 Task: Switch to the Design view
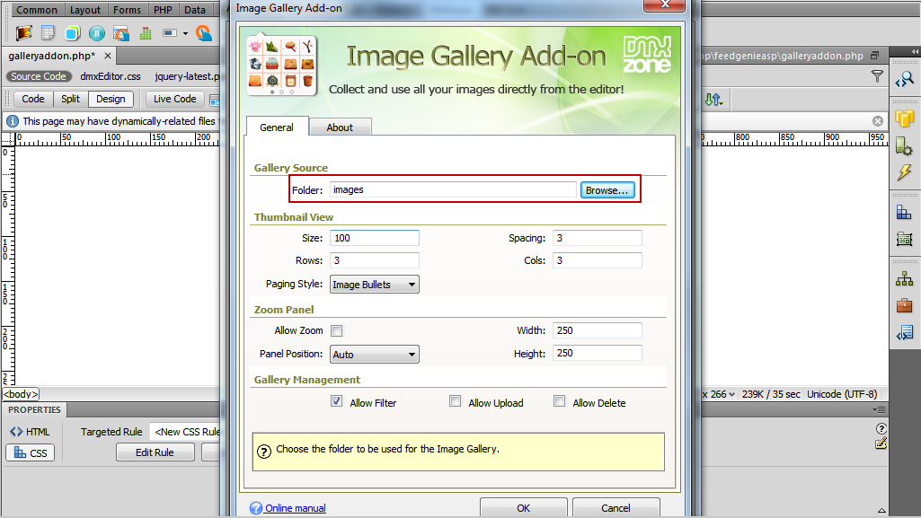[111, 99]
